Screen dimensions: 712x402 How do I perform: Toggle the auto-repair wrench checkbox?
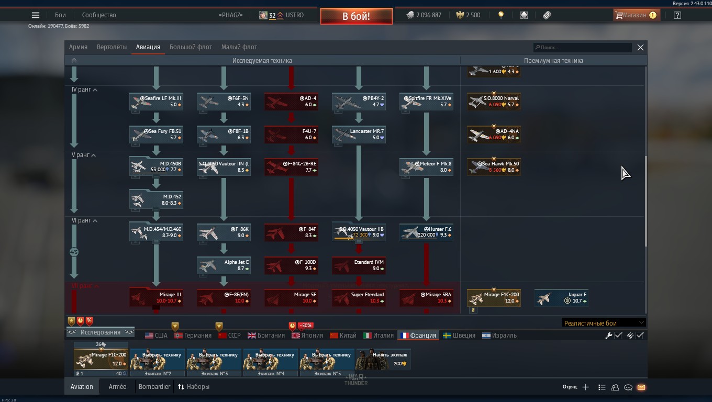coord(618,336)
